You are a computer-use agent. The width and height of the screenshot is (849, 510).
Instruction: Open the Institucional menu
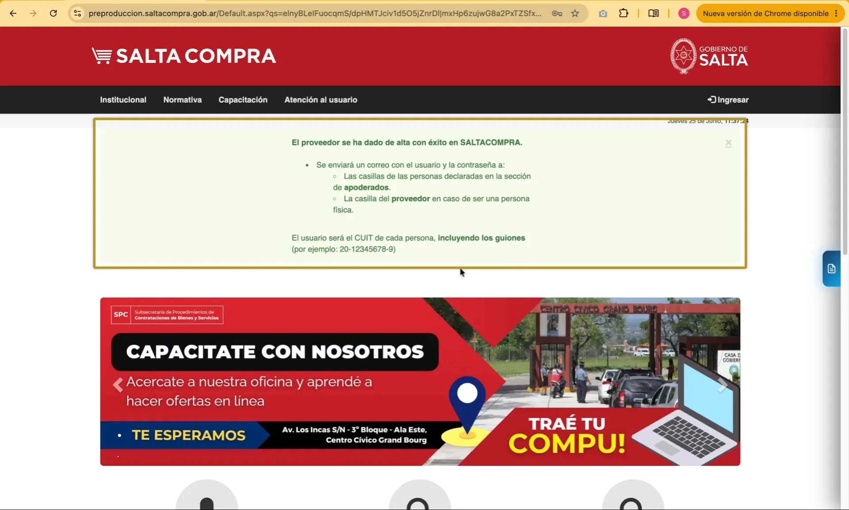pos(123,100)
